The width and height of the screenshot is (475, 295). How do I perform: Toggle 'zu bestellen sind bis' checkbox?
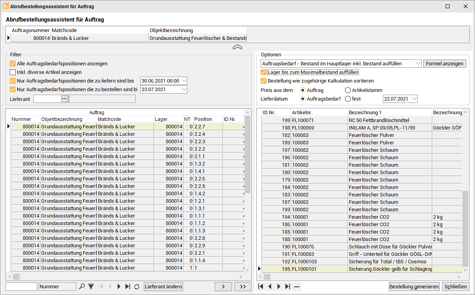13,89
